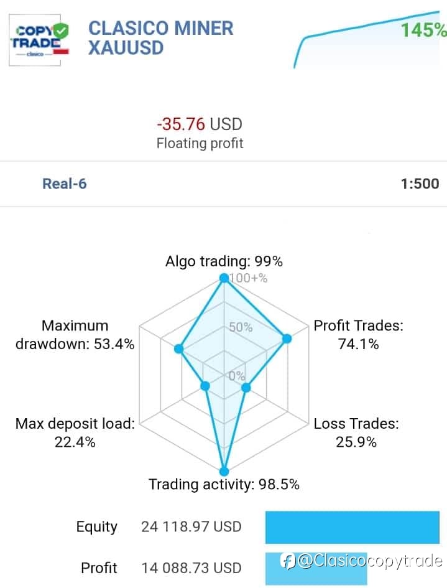The height and width of the screenshot is (588, 447).
Task: Click the Profit Trades 74.1% label
Action: [x=358, y=335]
